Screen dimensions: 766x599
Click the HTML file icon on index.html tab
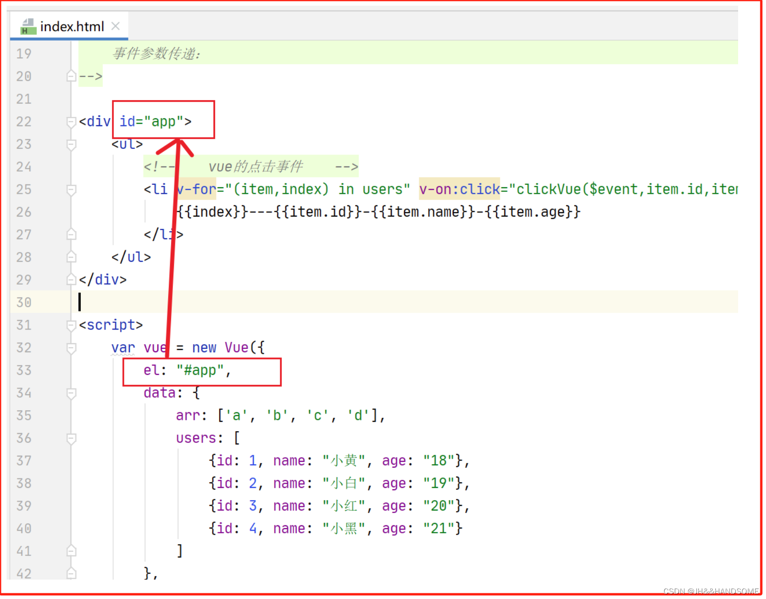[x=28, y=26]
